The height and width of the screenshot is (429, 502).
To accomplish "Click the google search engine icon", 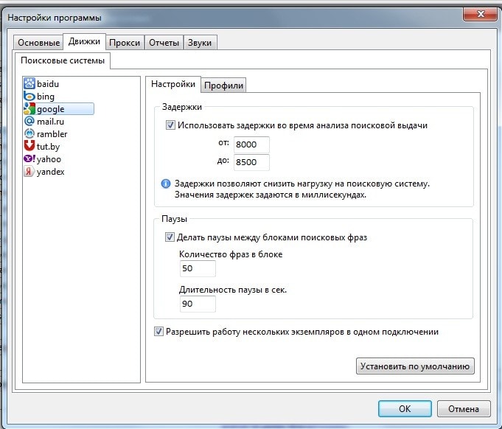I will 29,109.
